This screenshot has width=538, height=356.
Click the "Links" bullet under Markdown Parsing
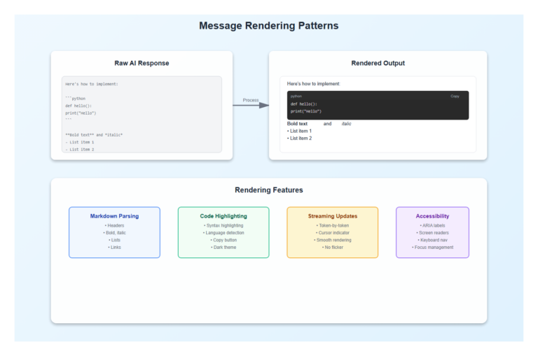tap(115, 248)
